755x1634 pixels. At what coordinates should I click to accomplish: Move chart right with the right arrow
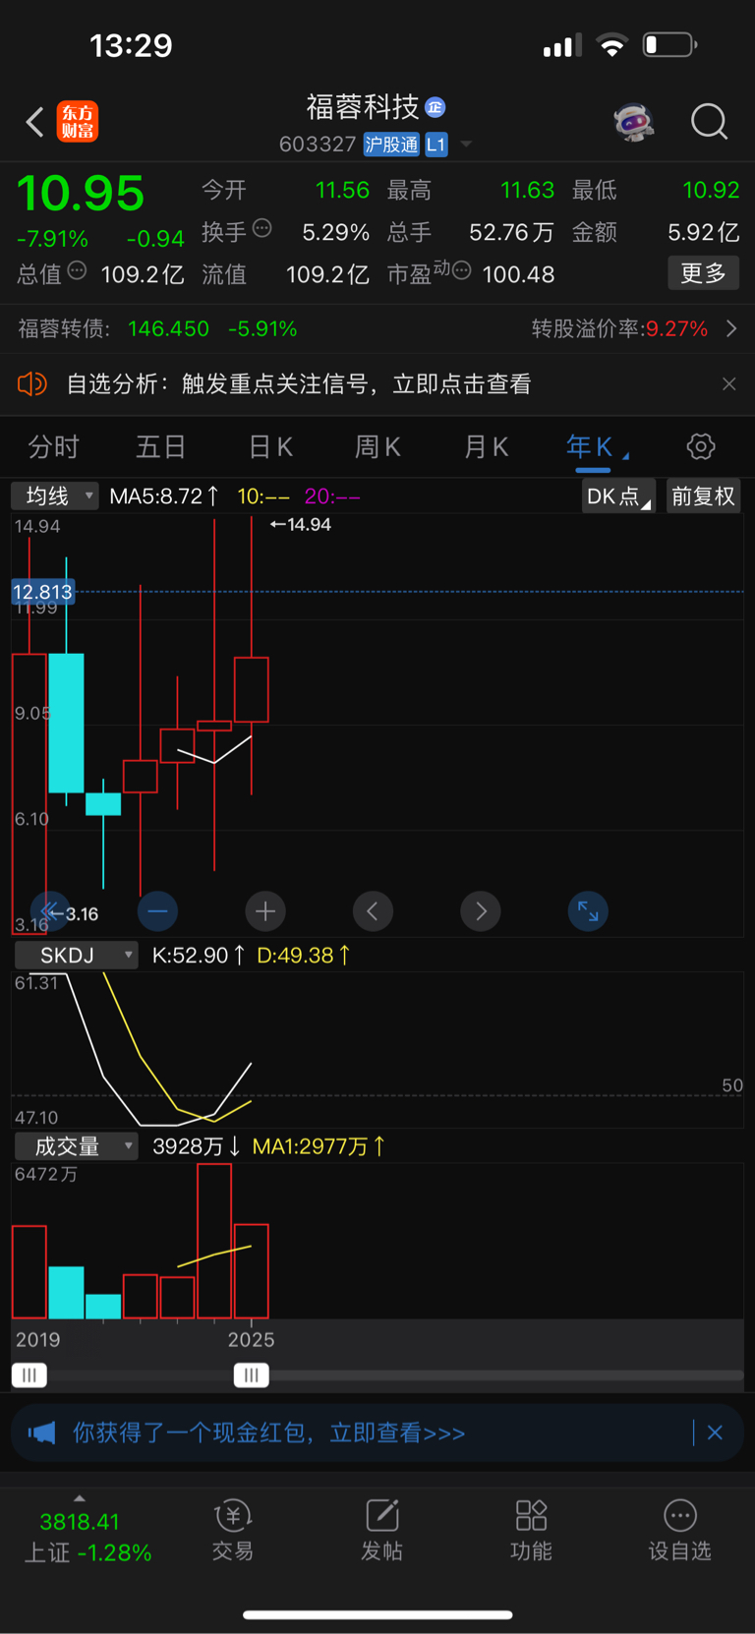pos(481,911)
